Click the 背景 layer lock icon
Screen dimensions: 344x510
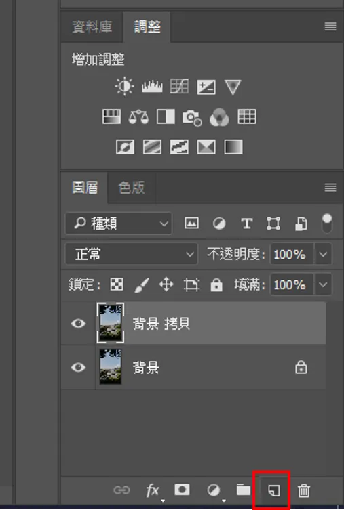[301, 367]
